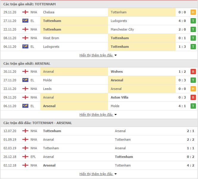Click Europa League flag on Ludogorets 06.11.20 row
This screenshot has width=198, height=179.
(x=25, y=47)
